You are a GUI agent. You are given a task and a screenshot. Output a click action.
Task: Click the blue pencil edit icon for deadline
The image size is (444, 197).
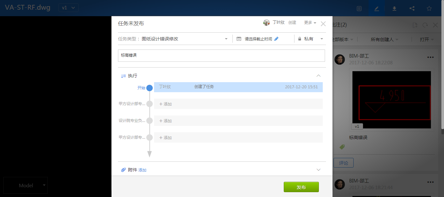click(x=276, y=38)
